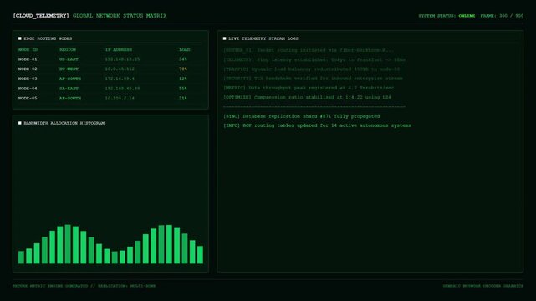The width and height of the screenshot is (536, 301).
Task: Click the square marker beside EDGE ROUTING NODES
Action: click(20, 38)
